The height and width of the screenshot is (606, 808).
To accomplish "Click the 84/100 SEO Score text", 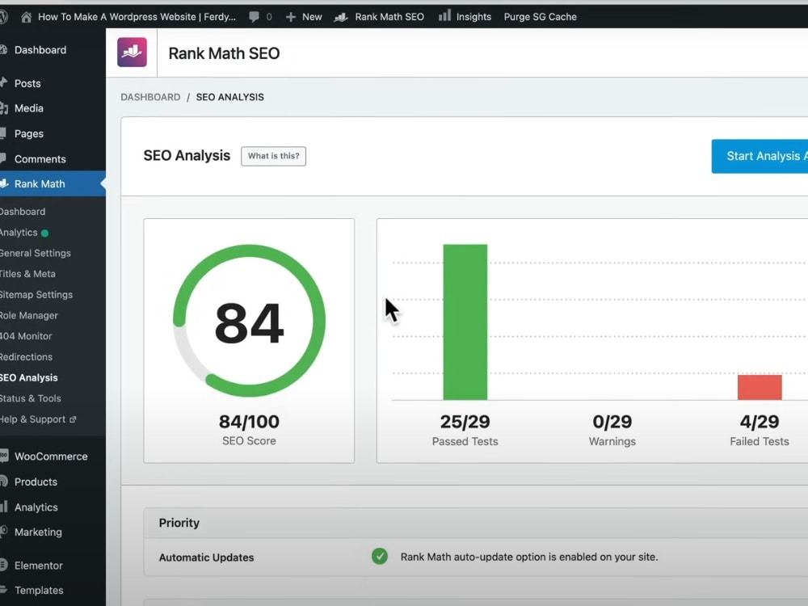I will click(x=249, y=422).
